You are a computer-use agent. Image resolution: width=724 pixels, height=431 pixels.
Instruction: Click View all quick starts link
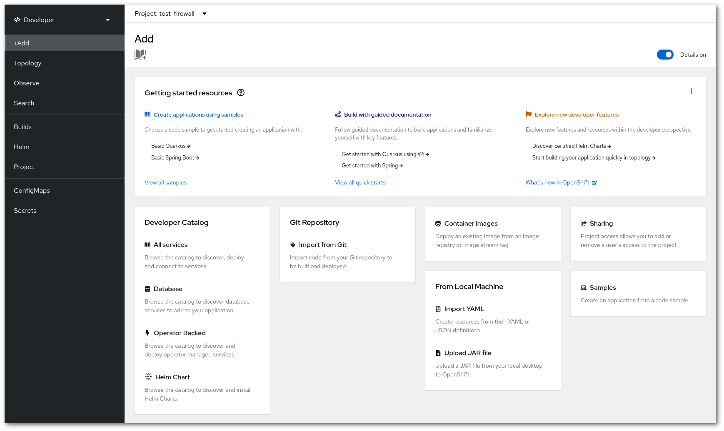pyautogui.click(x=360, y=183)
